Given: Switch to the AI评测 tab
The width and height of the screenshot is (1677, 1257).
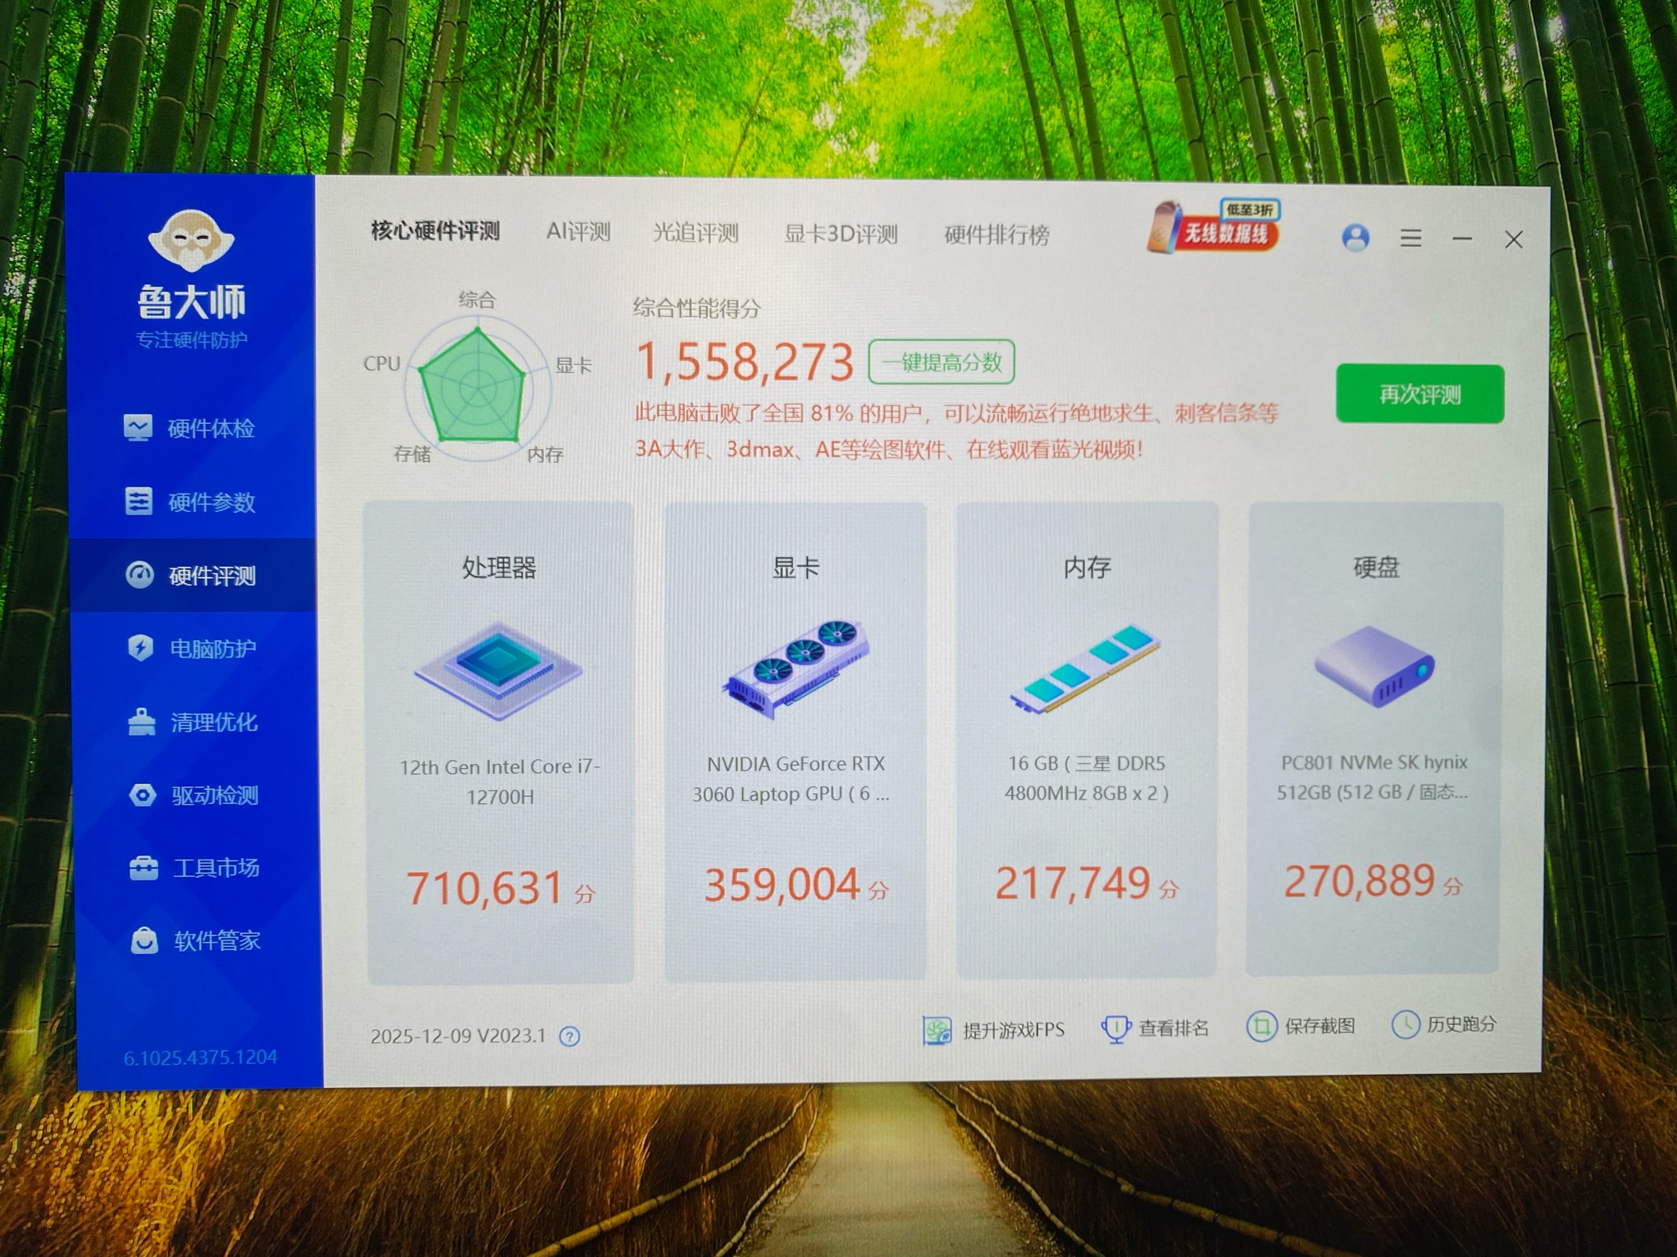Looking at the screenshot, I should [578, 232].
